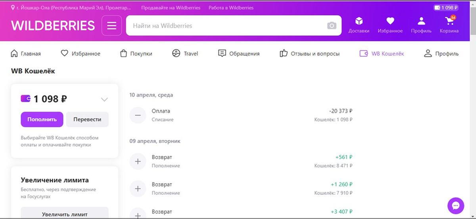
Task: Click the +1 260 ₽ refund amount
Action: (x=342, y=184)
